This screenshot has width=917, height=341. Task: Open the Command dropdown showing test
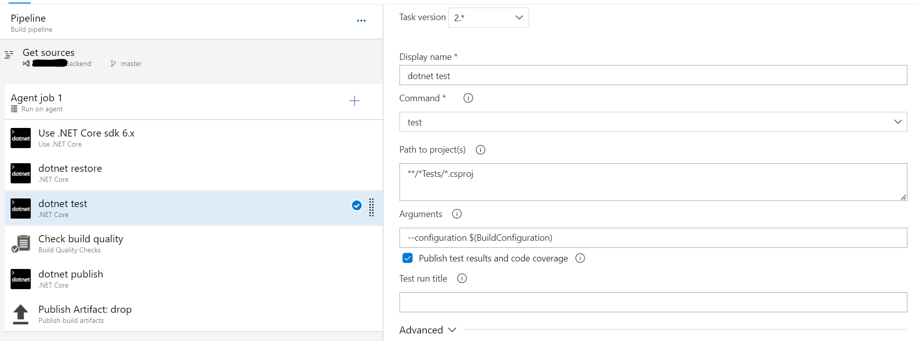click(653, 122)
